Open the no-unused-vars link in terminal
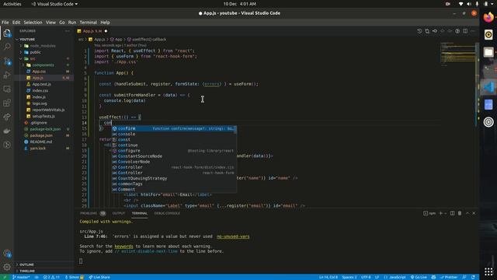Viewport: 497px width, 280px height. point(233,236)
